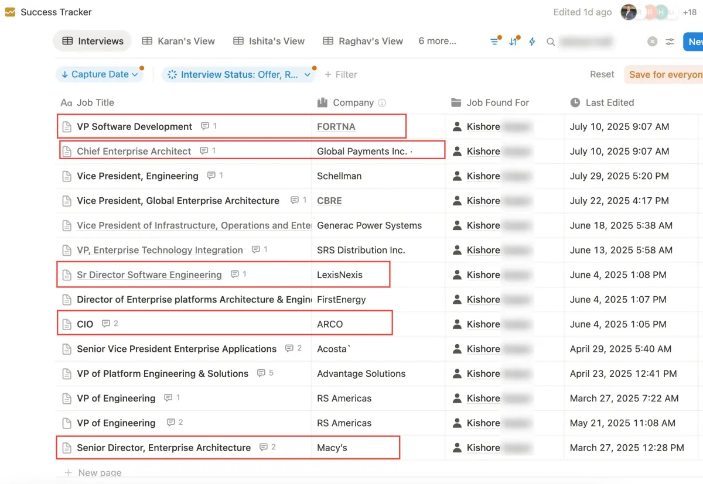
Task: Switch to the Interviews tab
Action: pos(93,41)
